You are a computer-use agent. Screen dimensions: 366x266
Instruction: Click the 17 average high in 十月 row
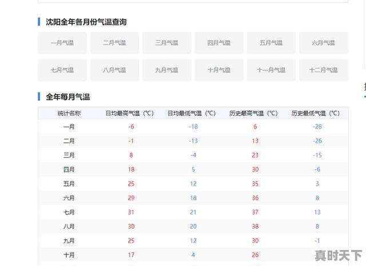pyautogui.click(x=131, y=255)
